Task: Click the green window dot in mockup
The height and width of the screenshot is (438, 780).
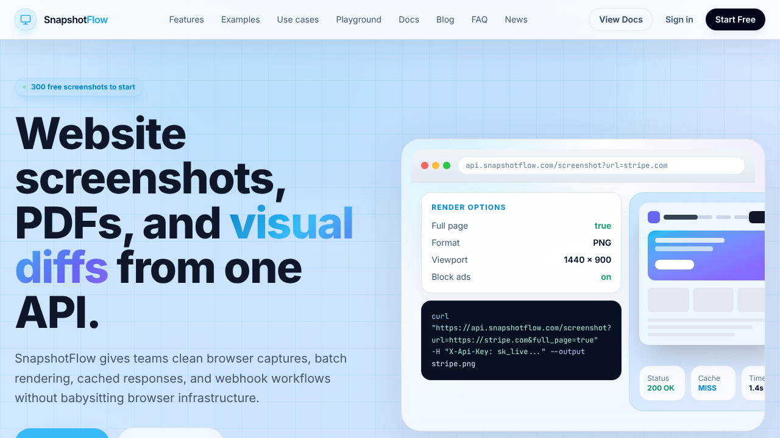Action: click(447, 165)
